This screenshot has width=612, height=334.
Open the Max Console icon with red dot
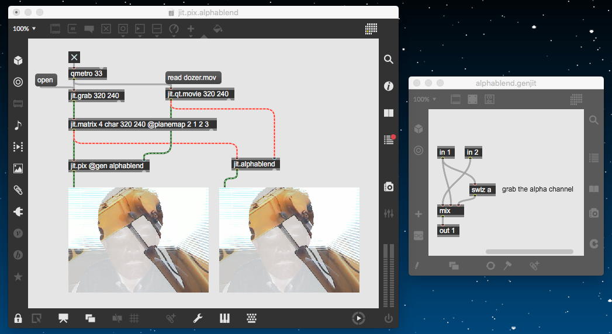(389, 139)
